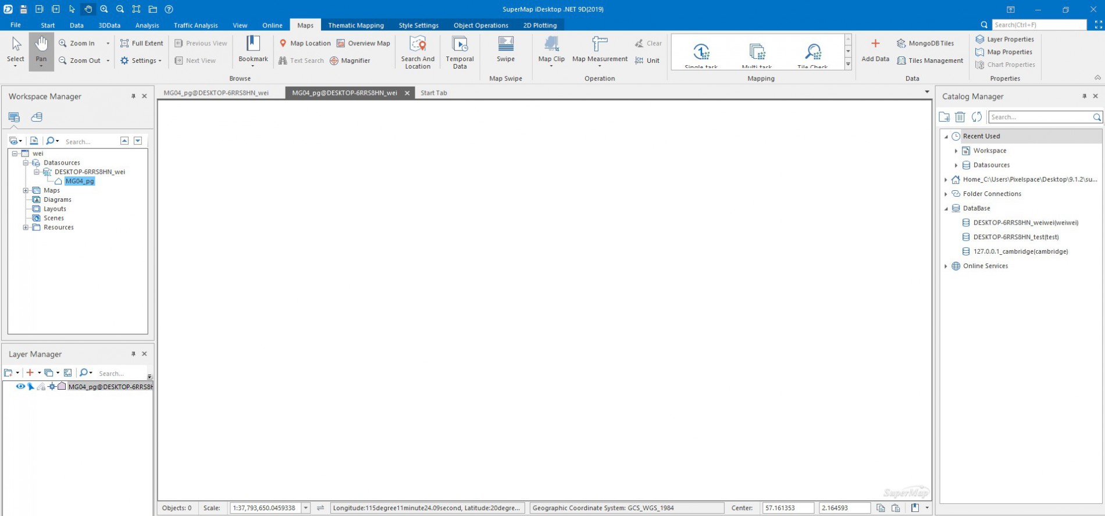Open the help question mark icon
Screen dimensions: 1105x516
169,9
